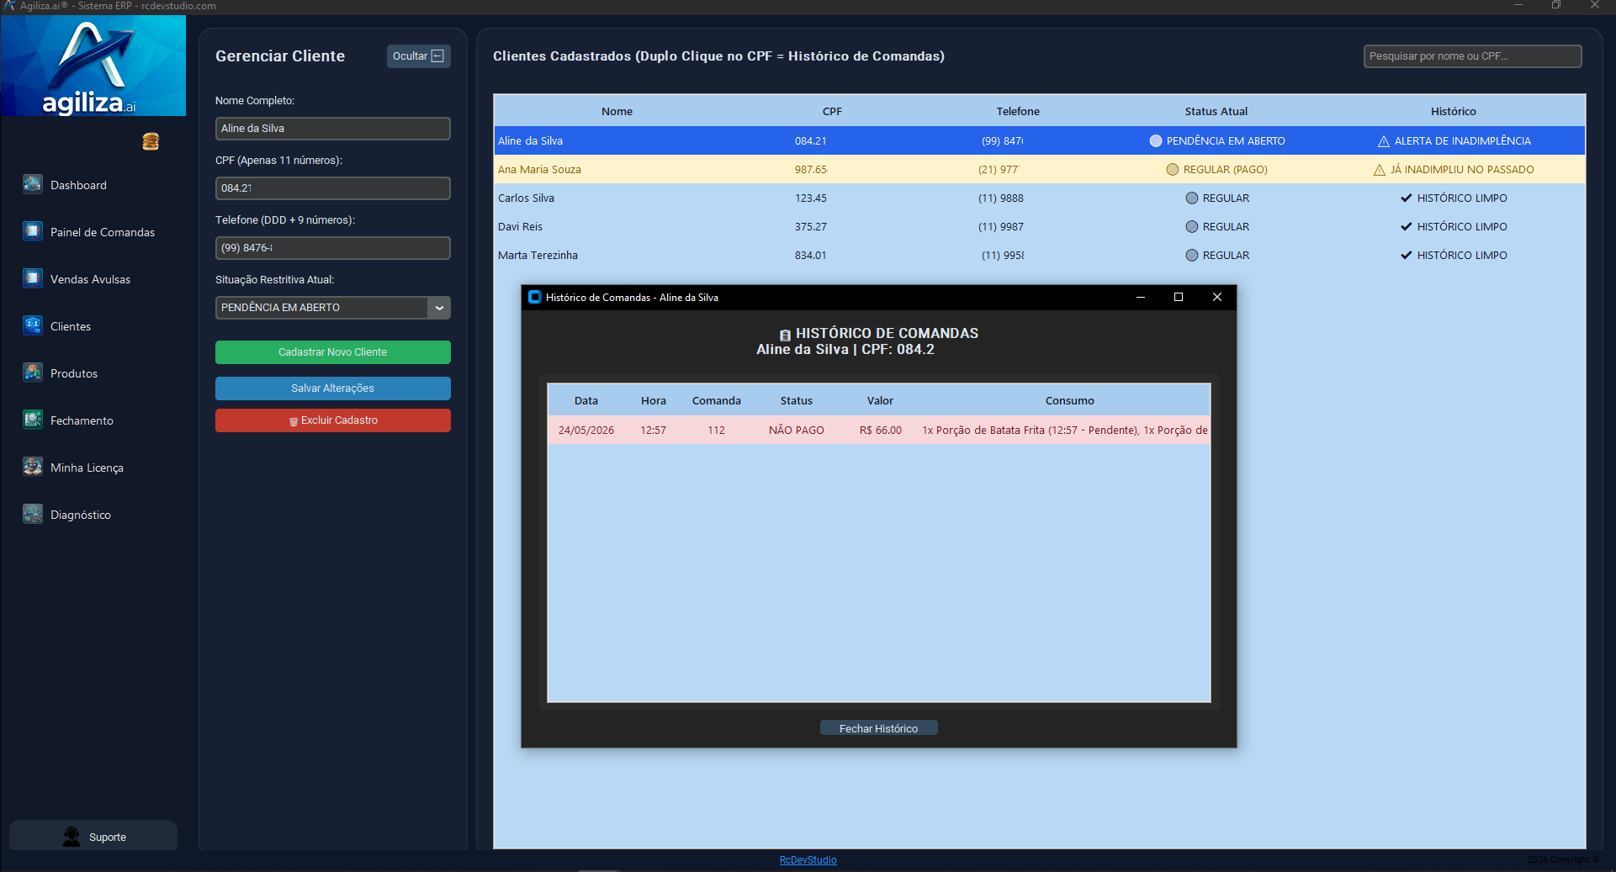The width and height of the screenshot is (1616, 872).
Task: Click Fechar Histórico button
Action: click(x=878, y=728)
